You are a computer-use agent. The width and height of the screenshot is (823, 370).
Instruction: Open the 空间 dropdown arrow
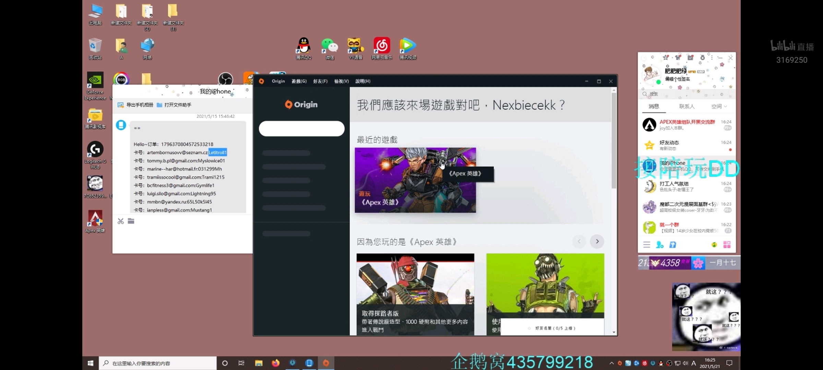pyautogui.click(x=725, y=107)
